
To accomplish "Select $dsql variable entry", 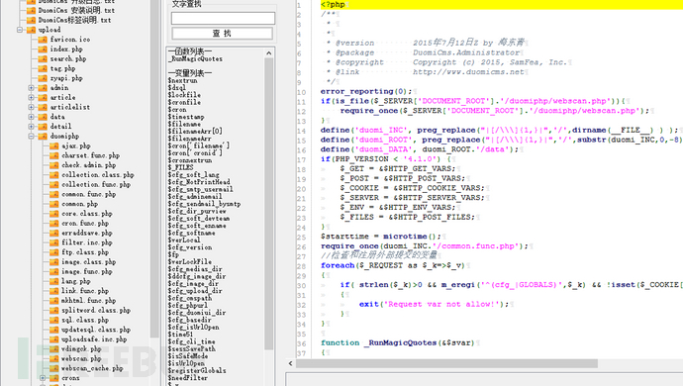I will coord(177,87).
